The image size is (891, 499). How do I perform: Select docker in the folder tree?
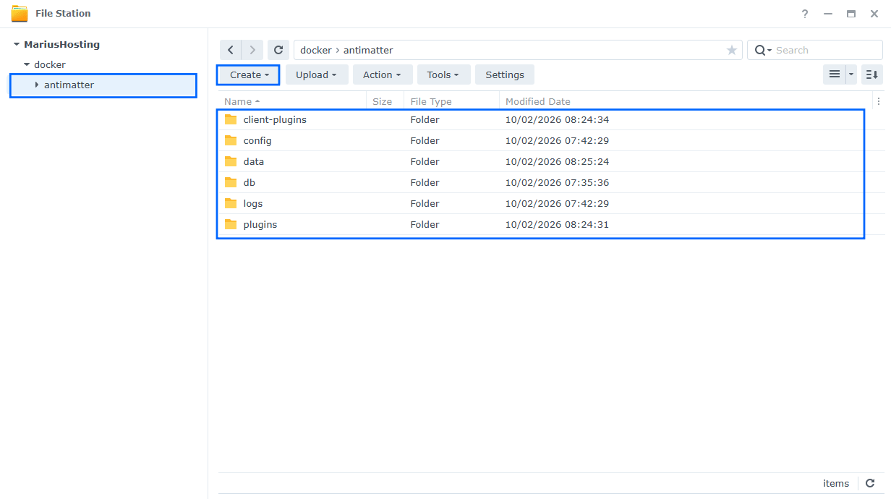[50, 64]
